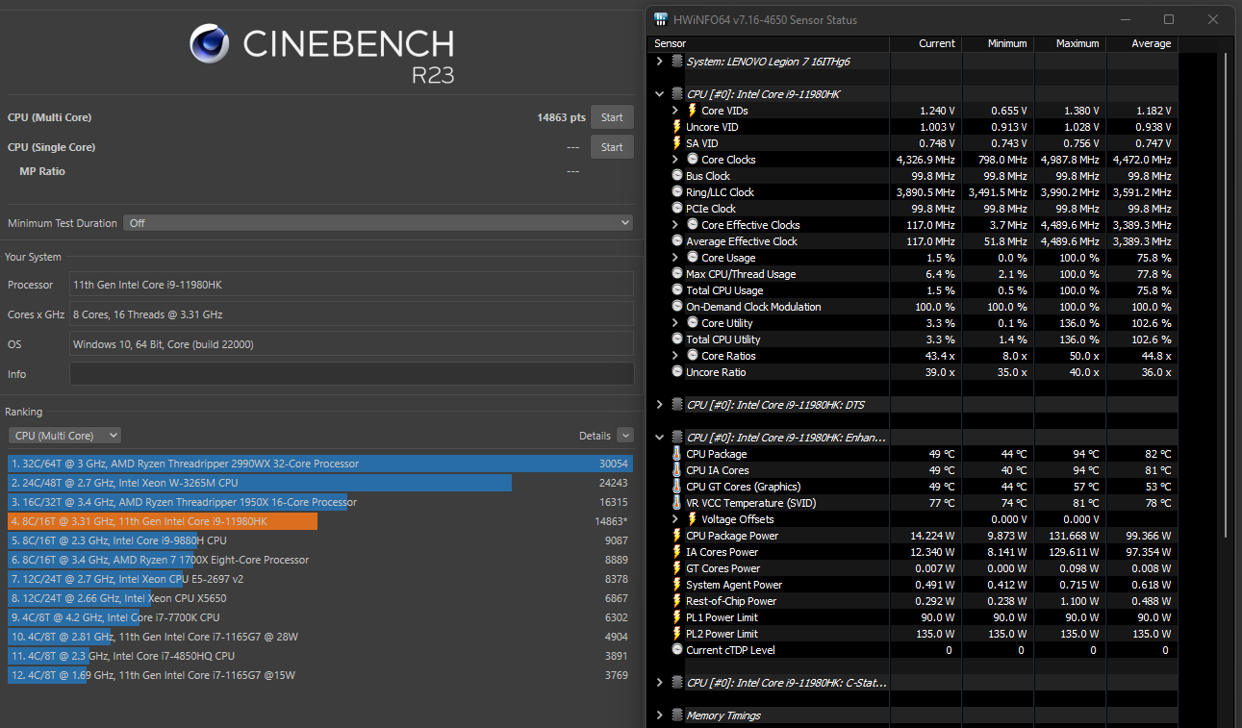This screenshot has height=728, width=1242.
Task: Click the clock icon next to Ring/LLC Clock
Action: point(677,192)
